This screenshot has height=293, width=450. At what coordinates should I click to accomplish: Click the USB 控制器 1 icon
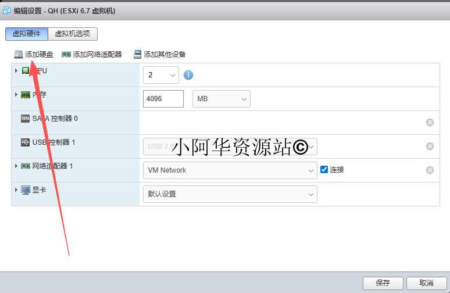25,142
